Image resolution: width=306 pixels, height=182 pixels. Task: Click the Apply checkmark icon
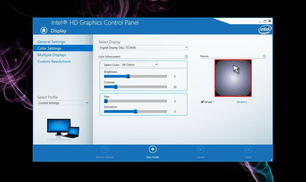click(x=248, y=149)
